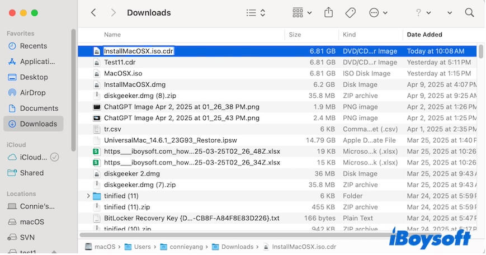Click connieyang in the path bar
Screen dimensions: 486x255
pos(186,247)
